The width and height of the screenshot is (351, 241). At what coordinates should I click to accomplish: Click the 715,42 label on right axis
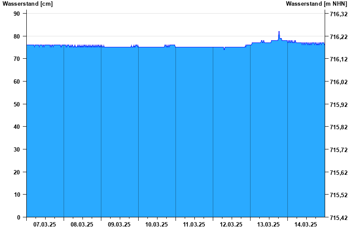pos(339,217)
